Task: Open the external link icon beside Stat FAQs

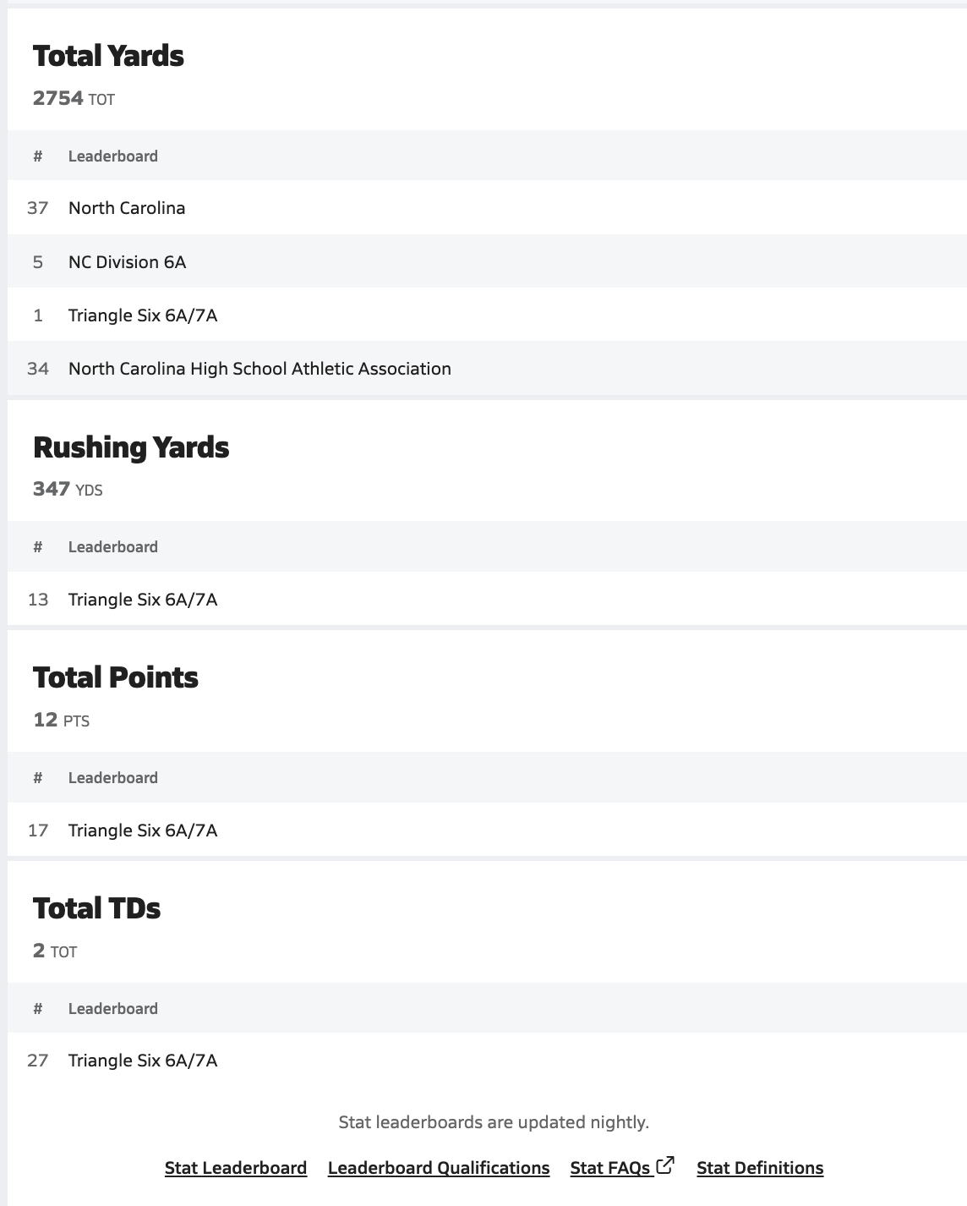Action: click(x=665, y=1165)
